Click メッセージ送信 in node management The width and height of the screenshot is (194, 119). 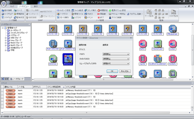tap(63, 10)
